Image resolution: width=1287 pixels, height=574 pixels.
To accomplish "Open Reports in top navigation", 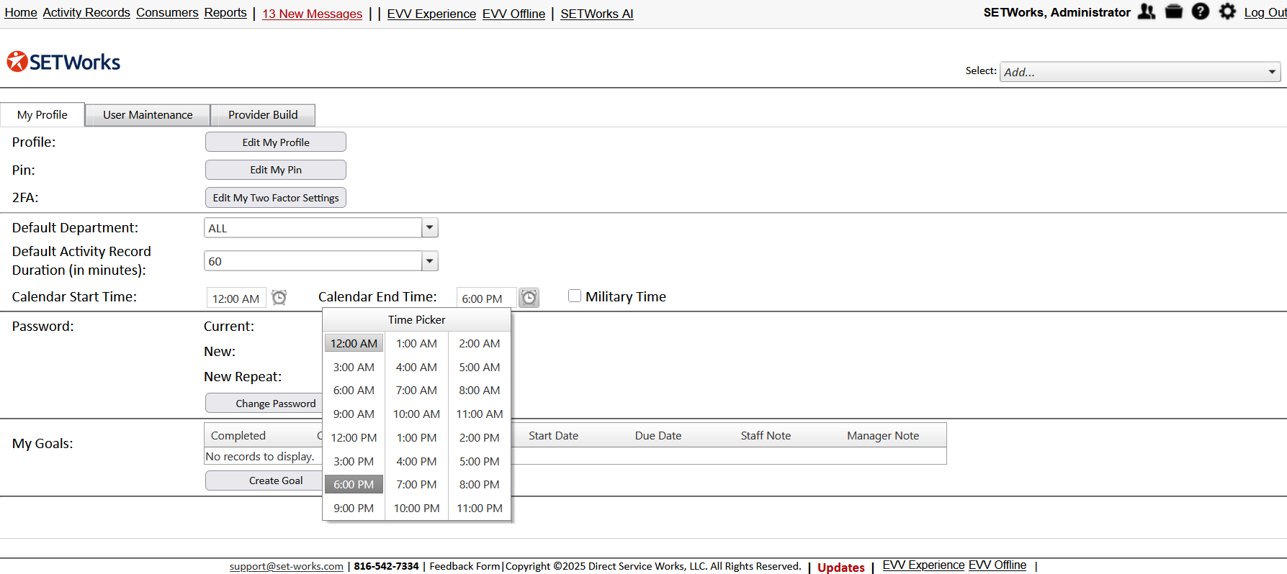I will click(x=225, y=13).
